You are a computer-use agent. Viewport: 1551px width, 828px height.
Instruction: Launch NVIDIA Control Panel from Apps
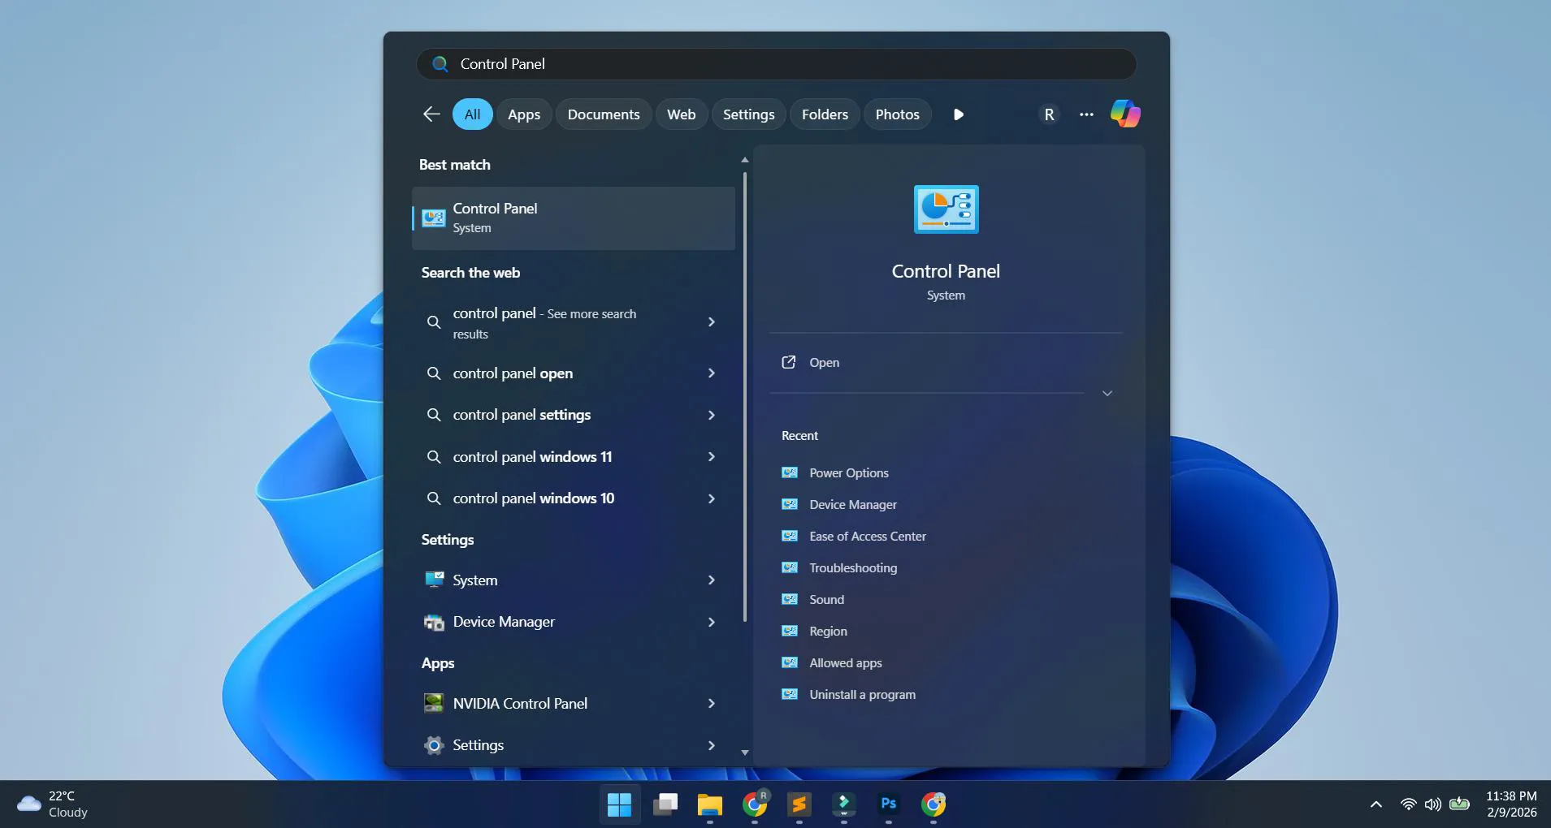(519, 703)
